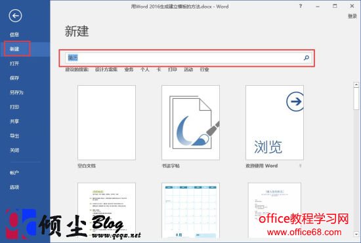Select the 空白文档 blank template
This screenshot has width=361, height=243.
106,122
